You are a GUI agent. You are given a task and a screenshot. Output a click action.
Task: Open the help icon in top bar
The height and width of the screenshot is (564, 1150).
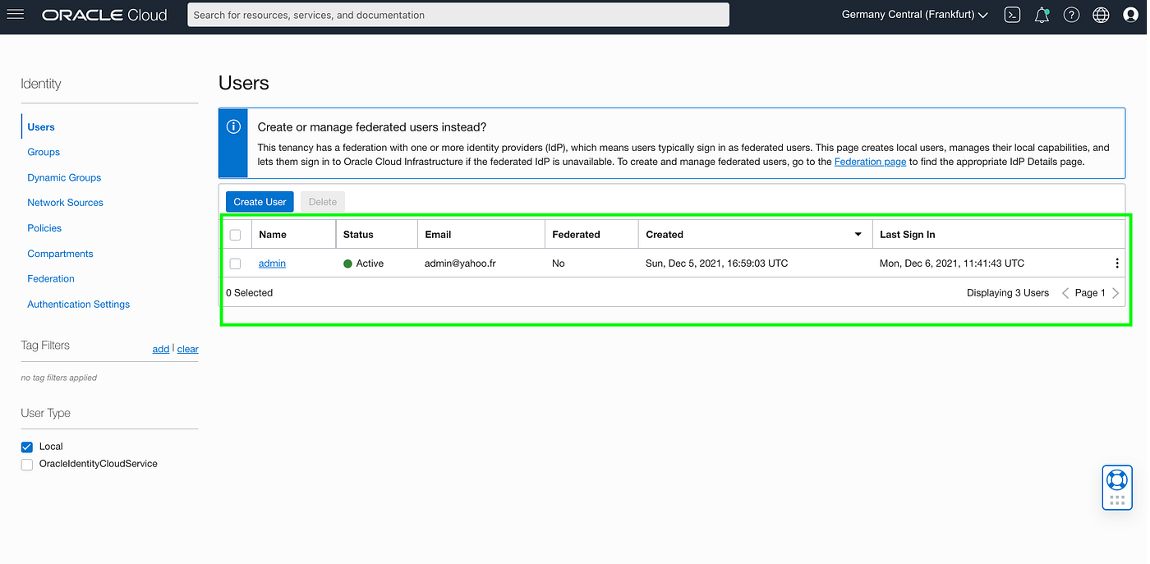point(1071,14)
